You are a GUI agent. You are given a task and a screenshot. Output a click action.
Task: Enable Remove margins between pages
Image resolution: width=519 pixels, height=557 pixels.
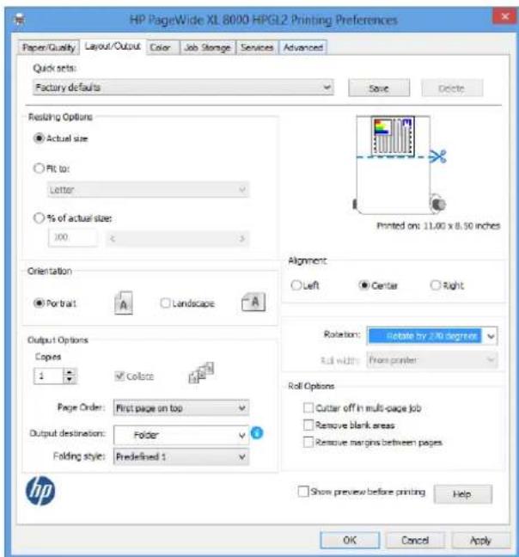308,443
